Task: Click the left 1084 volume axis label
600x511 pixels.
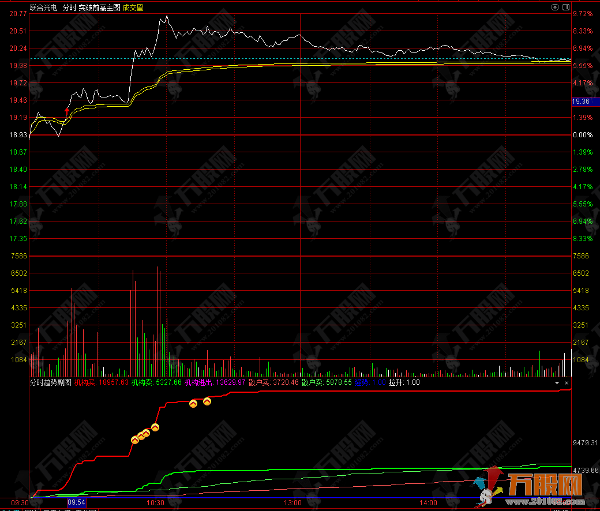Action: click(x=19, y=359)
